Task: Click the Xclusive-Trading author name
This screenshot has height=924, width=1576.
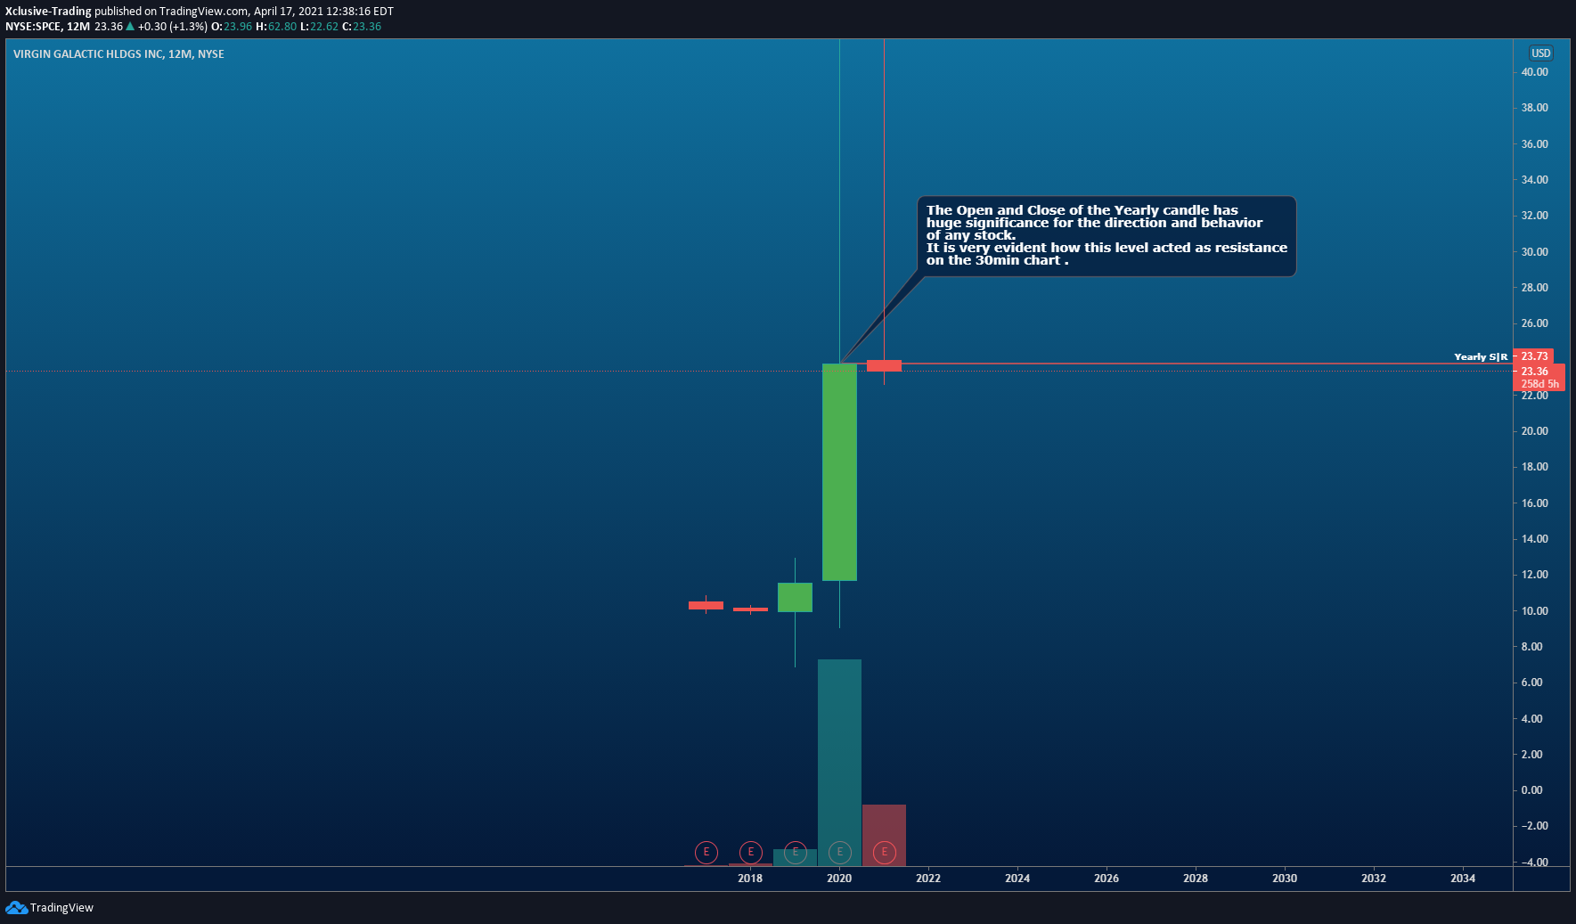Action: [48, 12]
